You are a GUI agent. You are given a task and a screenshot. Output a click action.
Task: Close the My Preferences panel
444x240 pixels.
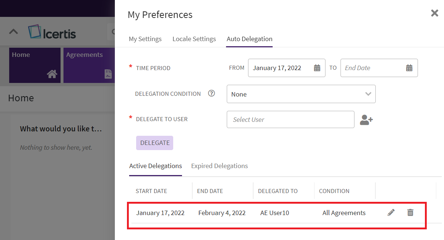[434, 13]
